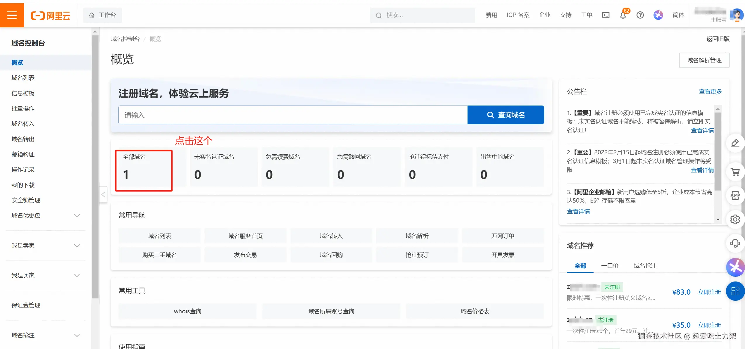Click the domain name 请输入 field
The width and height of the screenshot is (745, 349).
tap(292, 115)
